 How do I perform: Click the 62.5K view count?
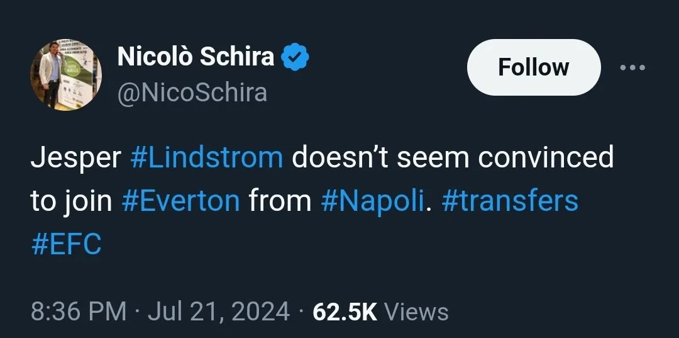[x=345, y=312]
